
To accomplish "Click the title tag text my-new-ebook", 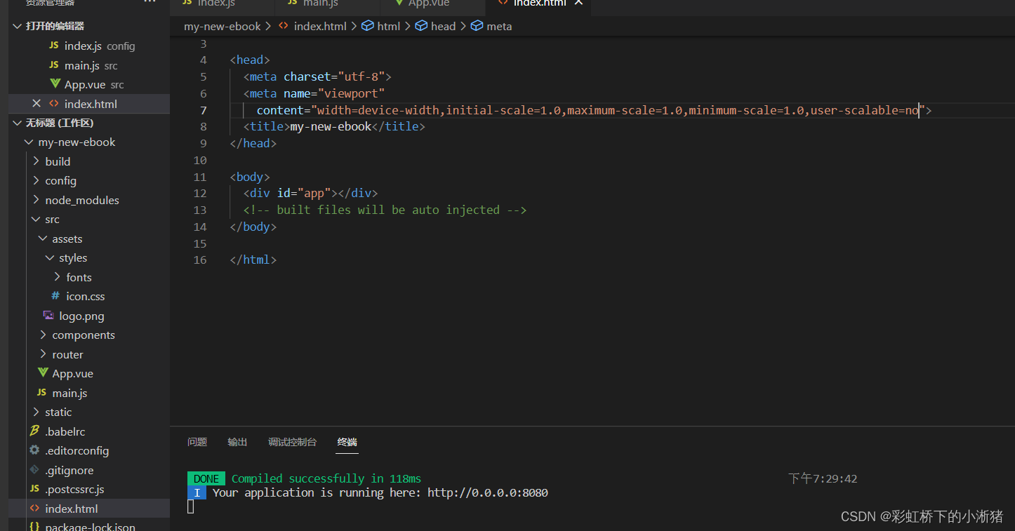I will click(x=331, y=127).
